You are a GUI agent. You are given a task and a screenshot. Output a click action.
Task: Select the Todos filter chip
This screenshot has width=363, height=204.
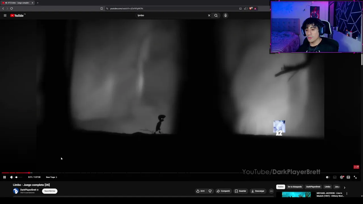(x=280, y=187)
